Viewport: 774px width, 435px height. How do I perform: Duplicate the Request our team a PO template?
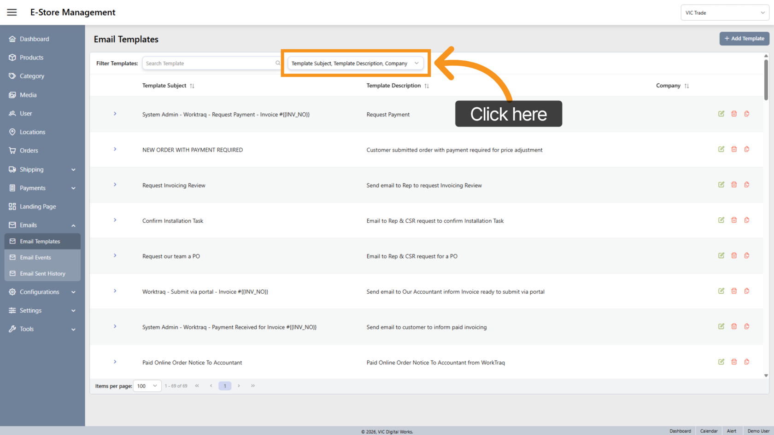click(747, 255)
